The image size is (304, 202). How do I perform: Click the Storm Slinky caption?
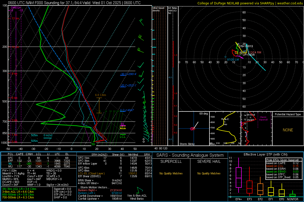187,144
